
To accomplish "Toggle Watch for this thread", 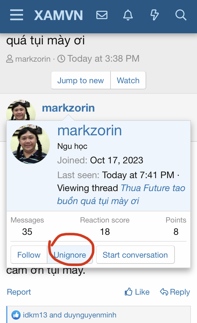I will [x=128, y=80].
